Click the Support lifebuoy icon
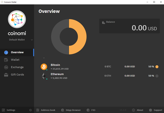 (x=151, y=110)
